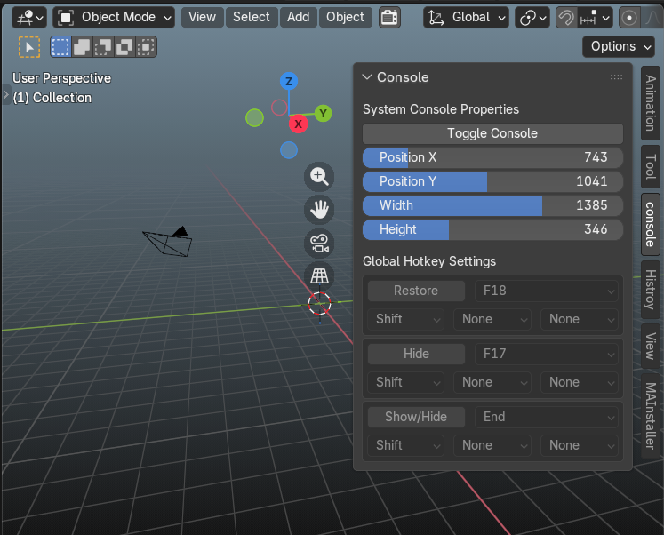Image resolution: width=664 pixels, height=535 pixels.
Task: Switch orthographic grid view icon
Action: point(319,276)
